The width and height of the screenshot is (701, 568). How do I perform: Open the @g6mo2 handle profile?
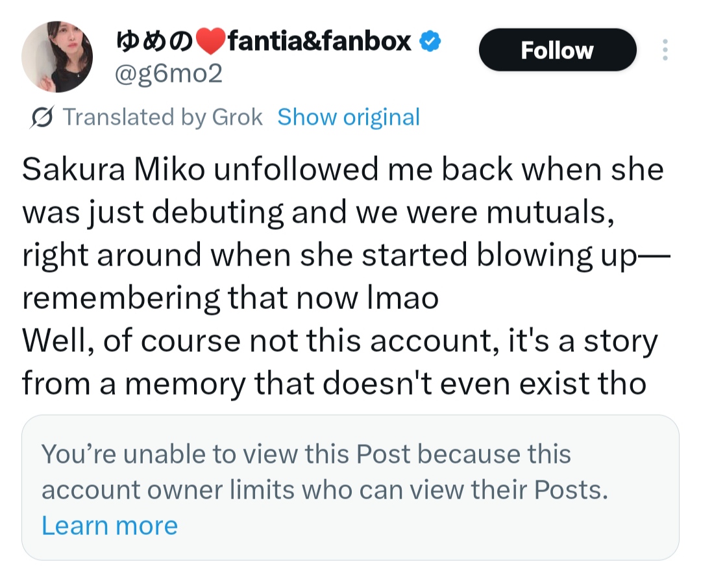168,74
